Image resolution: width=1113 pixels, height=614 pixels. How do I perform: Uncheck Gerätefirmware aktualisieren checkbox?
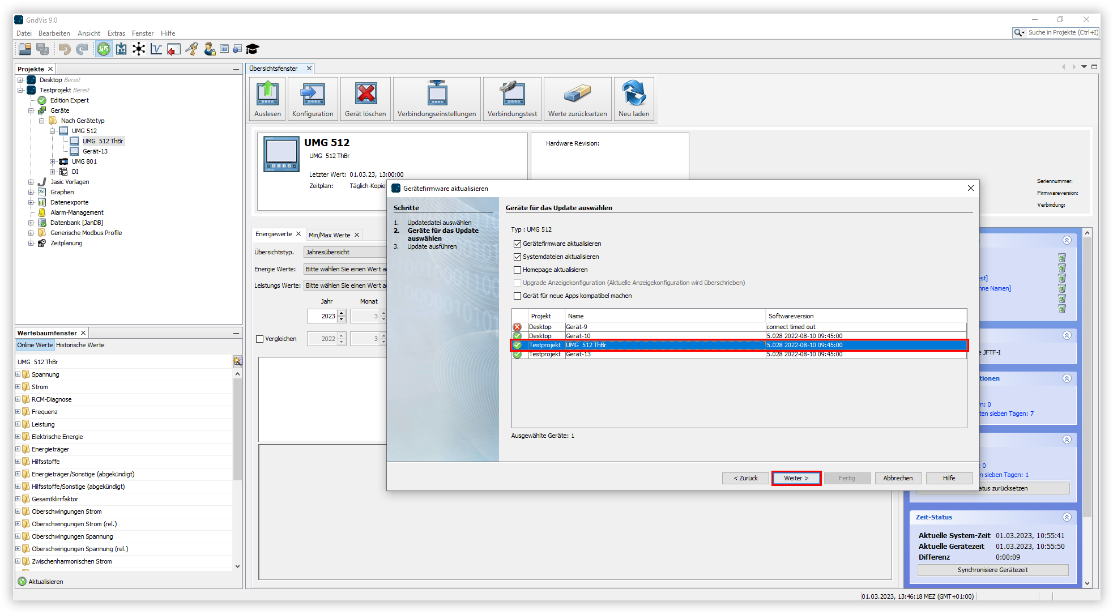click(517, 244)
